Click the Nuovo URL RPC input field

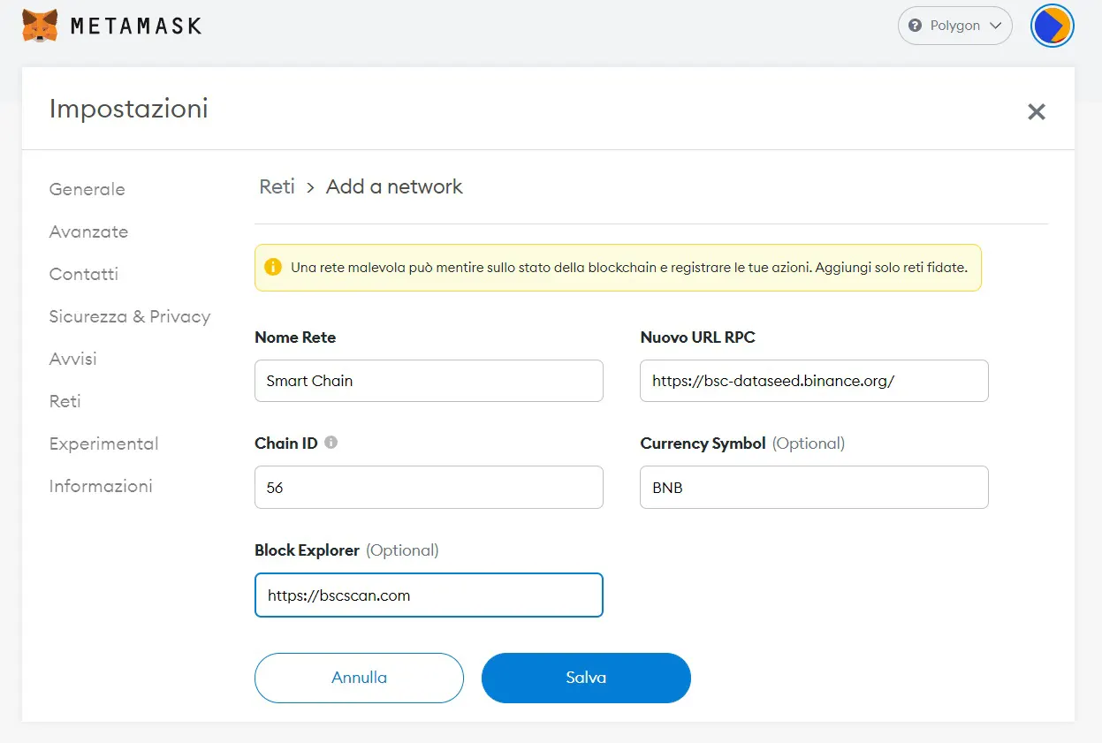[814, 381]
